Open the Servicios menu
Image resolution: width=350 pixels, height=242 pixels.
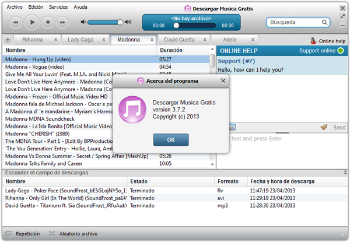(x=58, y=7)
